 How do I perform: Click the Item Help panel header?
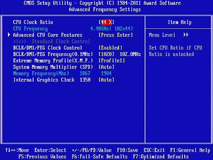(x=179, y=22)
